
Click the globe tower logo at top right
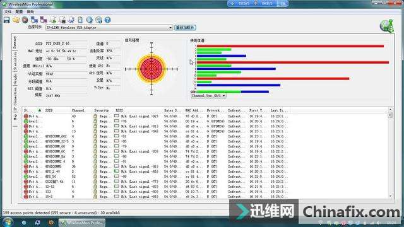(x=387, y=26)
